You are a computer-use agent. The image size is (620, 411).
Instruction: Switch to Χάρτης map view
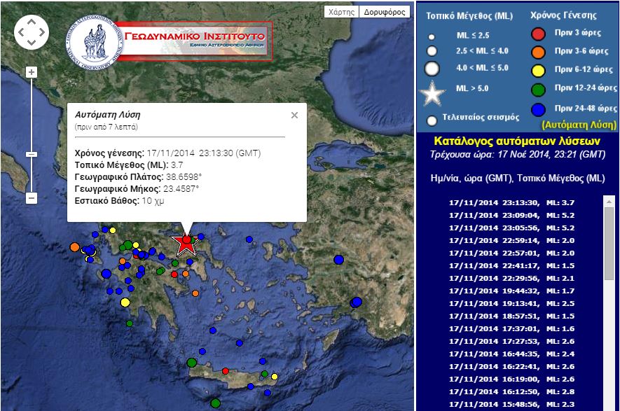click(x=341, y=12)
